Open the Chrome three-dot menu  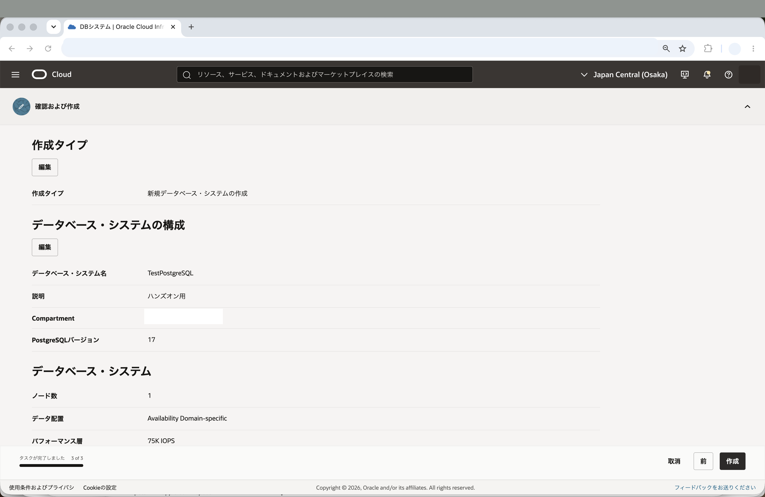point(753,49)
